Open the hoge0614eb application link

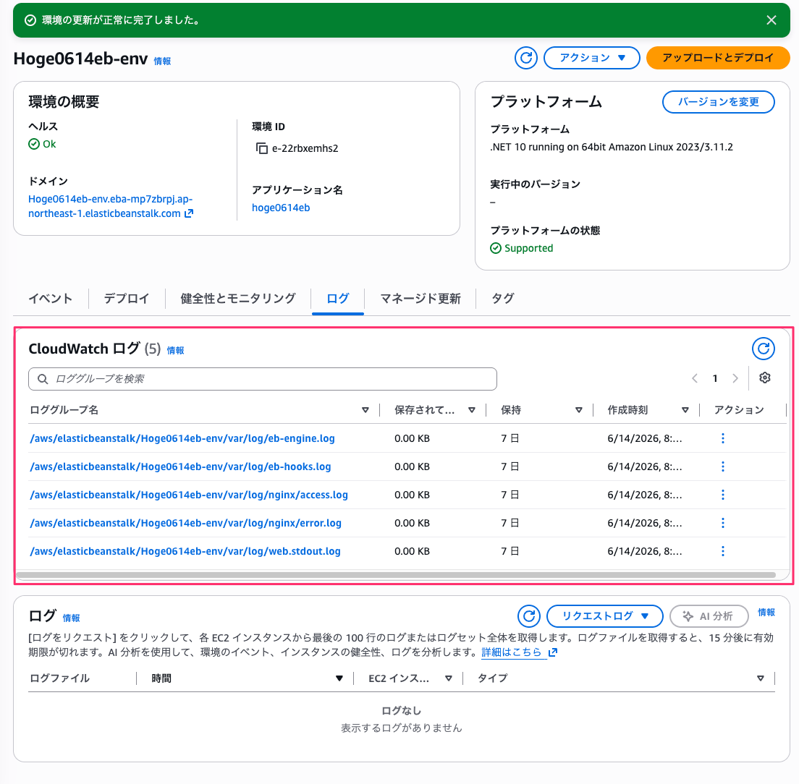coord(281,208)
